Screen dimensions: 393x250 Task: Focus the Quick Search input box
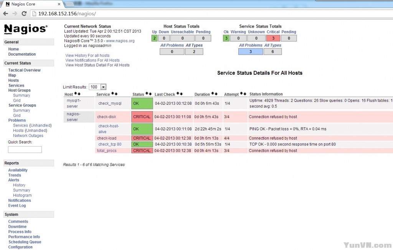[x=25, y=150]
